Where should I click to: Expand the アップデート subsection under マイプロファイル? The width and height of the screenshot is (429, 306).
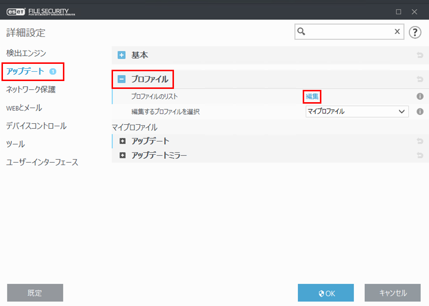(x=123, y=141)
